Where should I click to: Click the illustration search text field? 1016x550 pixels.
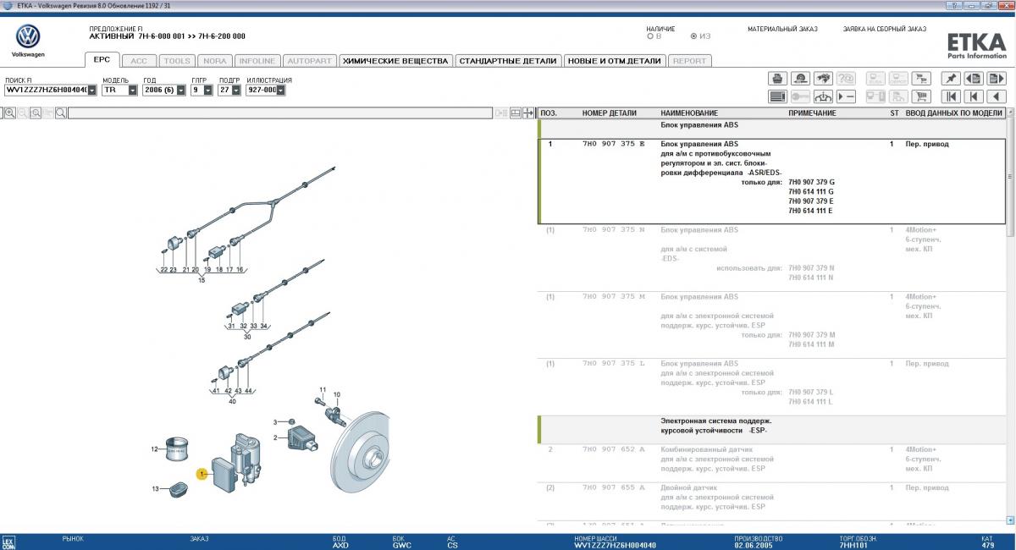pyautogui.click(x=281, y=113)
